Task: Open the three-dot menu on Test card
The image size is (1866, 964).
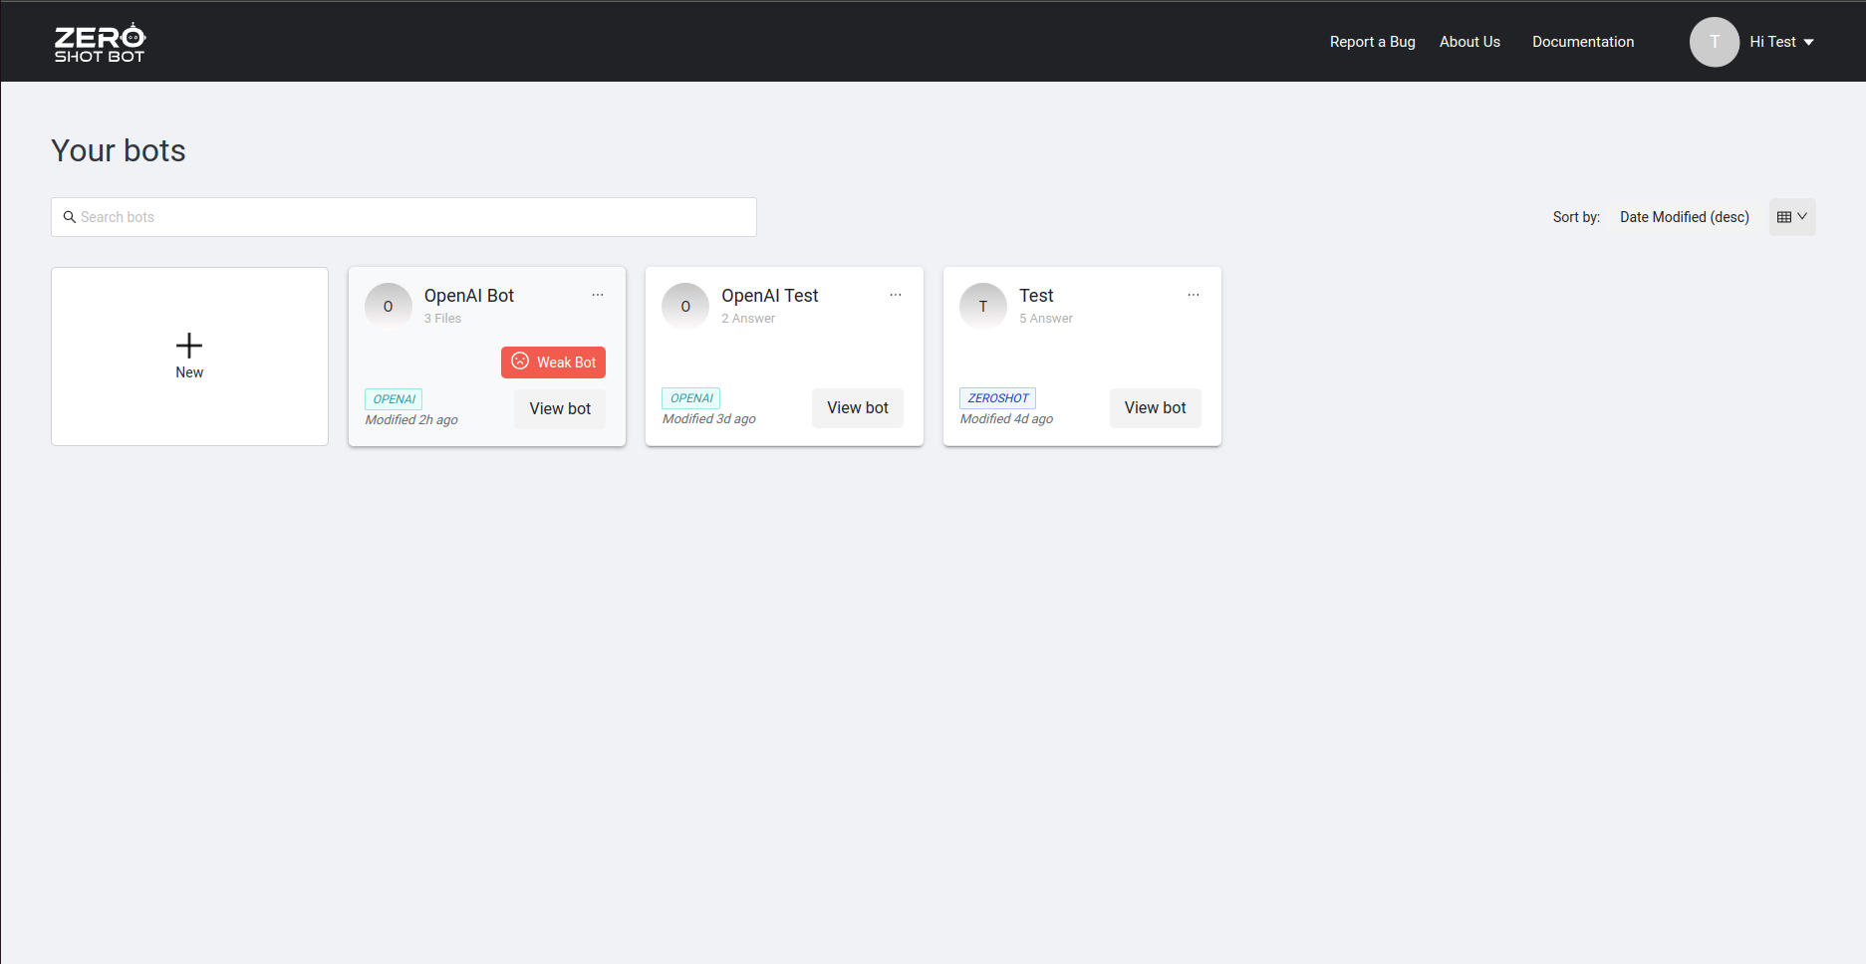Action: [1193, 295]
